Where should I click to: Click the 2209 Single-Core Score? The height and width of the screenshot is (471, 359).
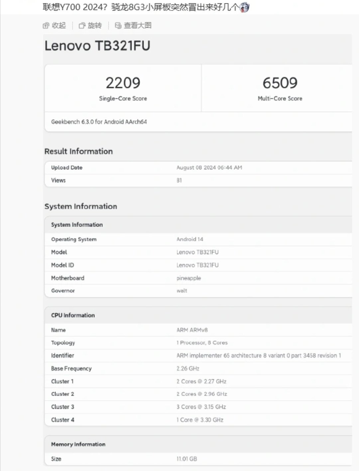(x=123, y=83)
